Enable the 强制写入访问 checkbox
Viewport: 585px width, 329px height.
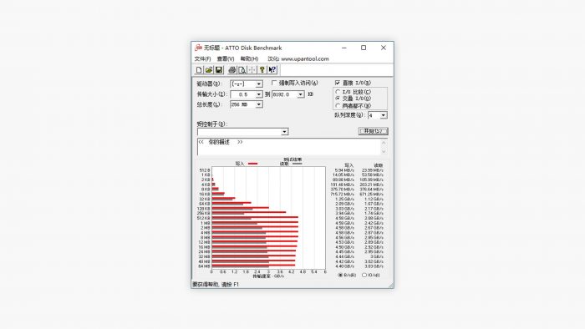[x=274, y=83]
